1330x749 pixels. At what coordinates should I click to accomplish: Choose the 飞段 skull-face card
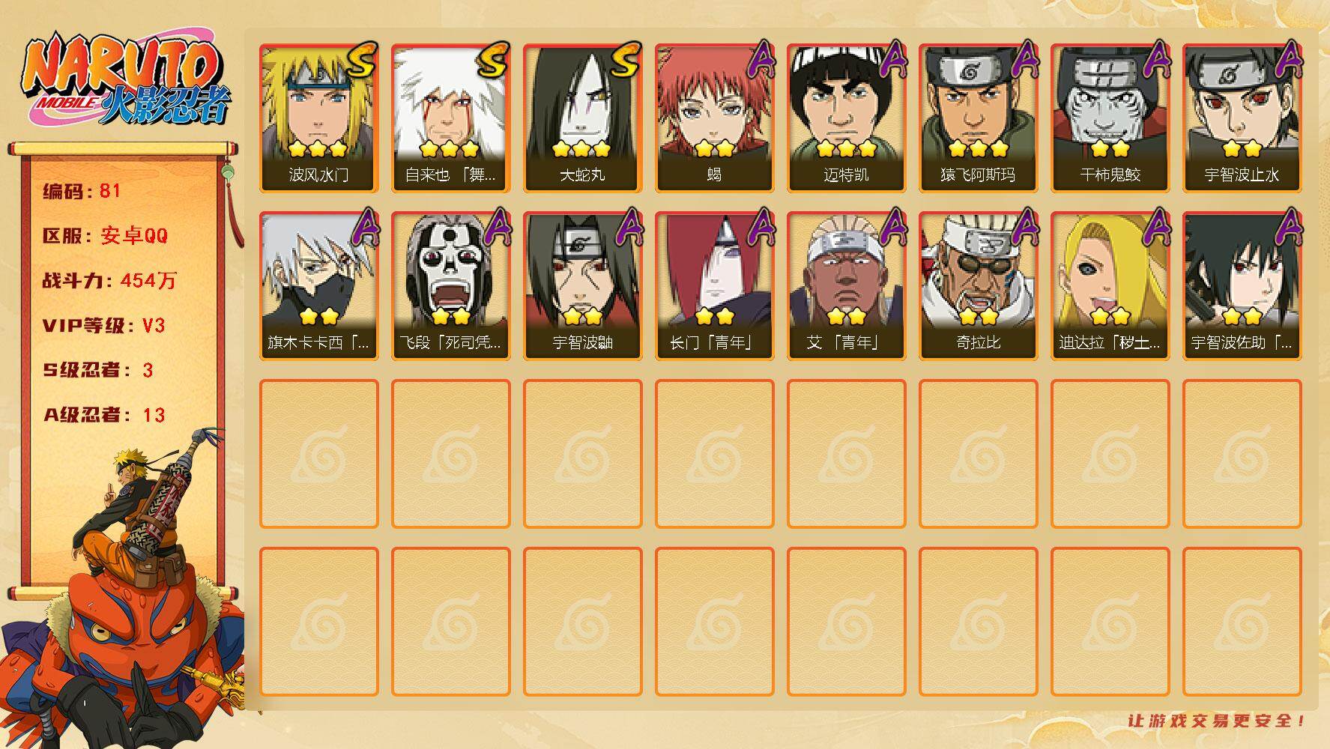[x=451, y=285]
